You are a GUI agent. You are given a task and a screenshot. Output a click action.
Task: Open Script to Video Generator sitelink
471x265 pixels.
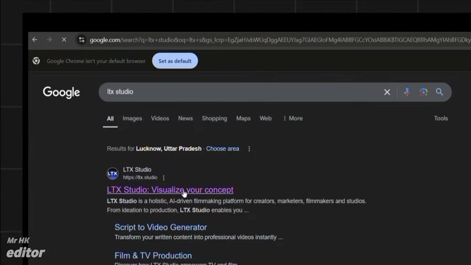pos(160,227)
